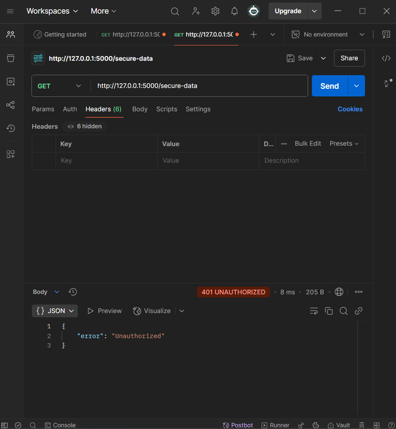
Task: Open the No environment dropdown
Action: point(328,35)
